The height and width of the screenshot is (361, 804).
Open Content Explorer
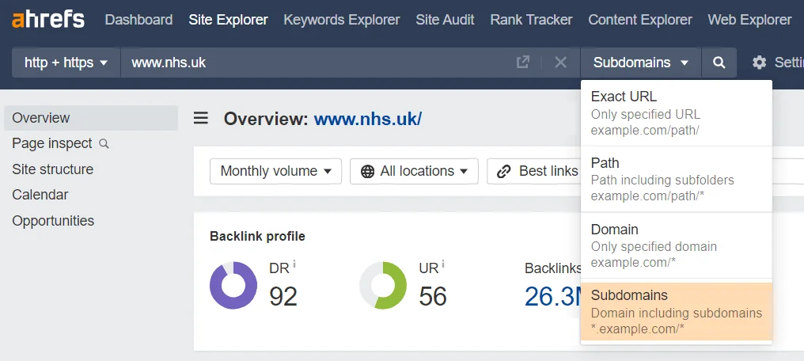[x=640, y=20]
